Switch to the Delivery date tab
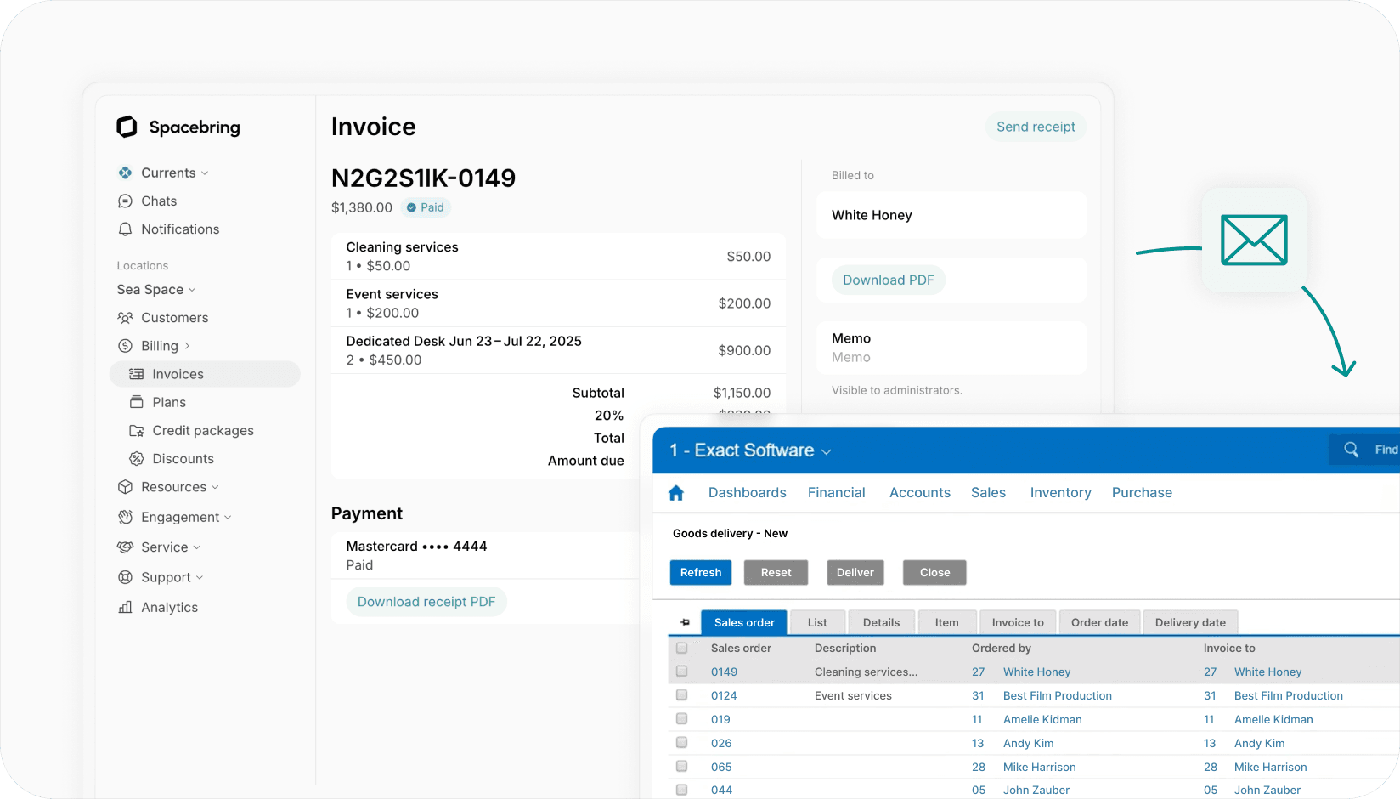The width and height of the screenshot is (1400, 799). (x=1189, y=622)
